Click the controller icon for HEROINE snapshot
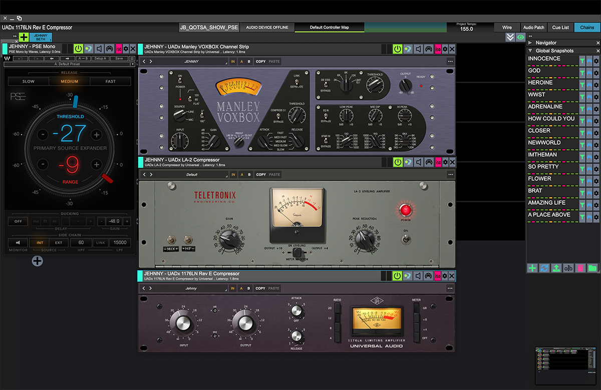 (589, 84)
